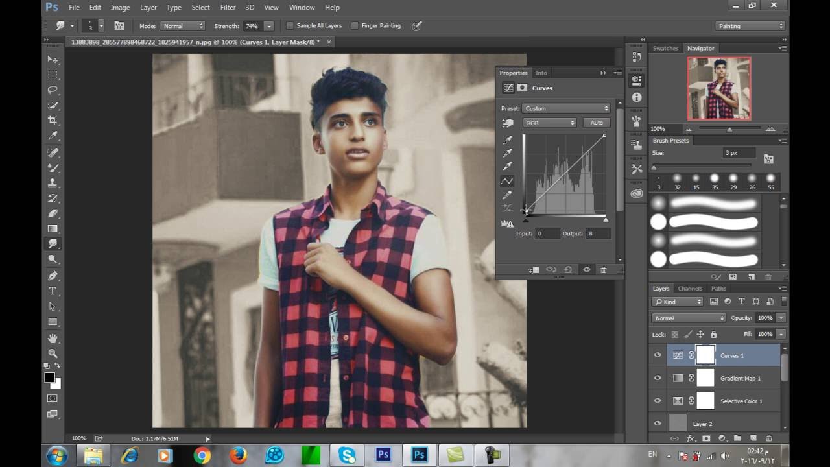830x467 pixels.
Task: Select the Lasso tool
Action: pyautogui.click(x=53, y=90)
